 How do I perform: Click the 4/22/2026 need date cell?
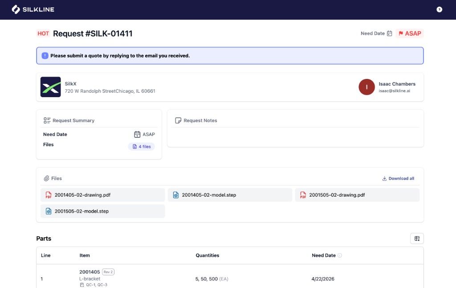pyautogui.click(x=323, y=279)
